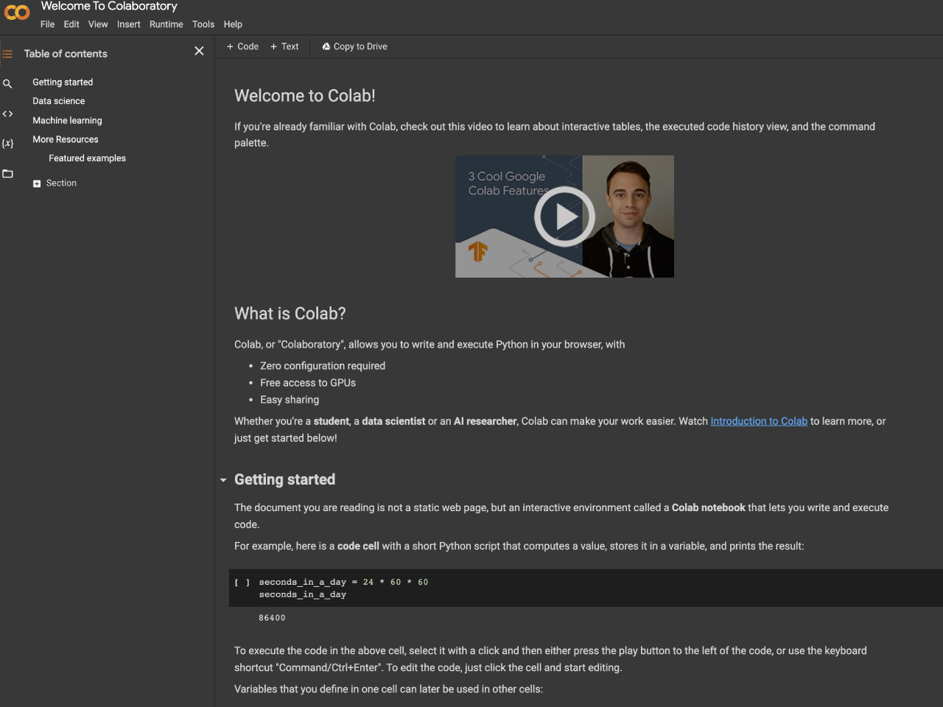Screen dimensions: 943x707
Task: Open the View menu
Action: click(x=98, y=24)
